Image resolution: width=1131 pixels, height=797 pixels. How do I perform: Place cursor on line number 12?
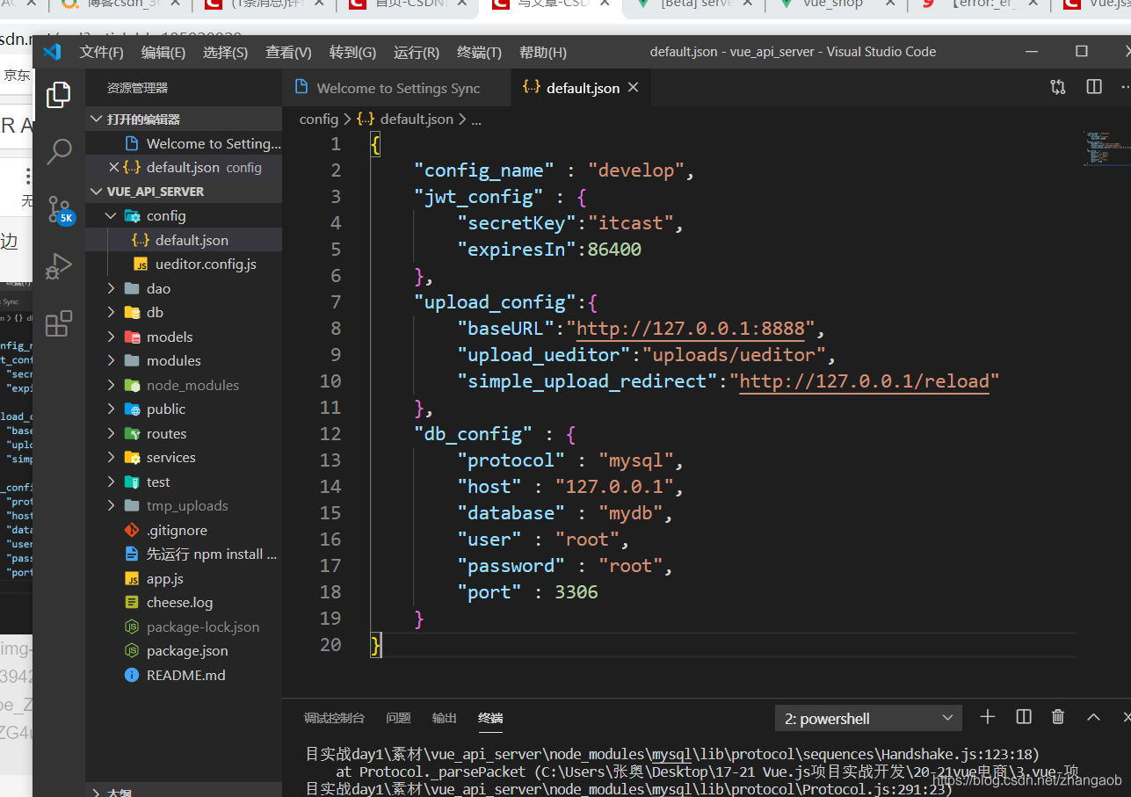tap(330, 433)
